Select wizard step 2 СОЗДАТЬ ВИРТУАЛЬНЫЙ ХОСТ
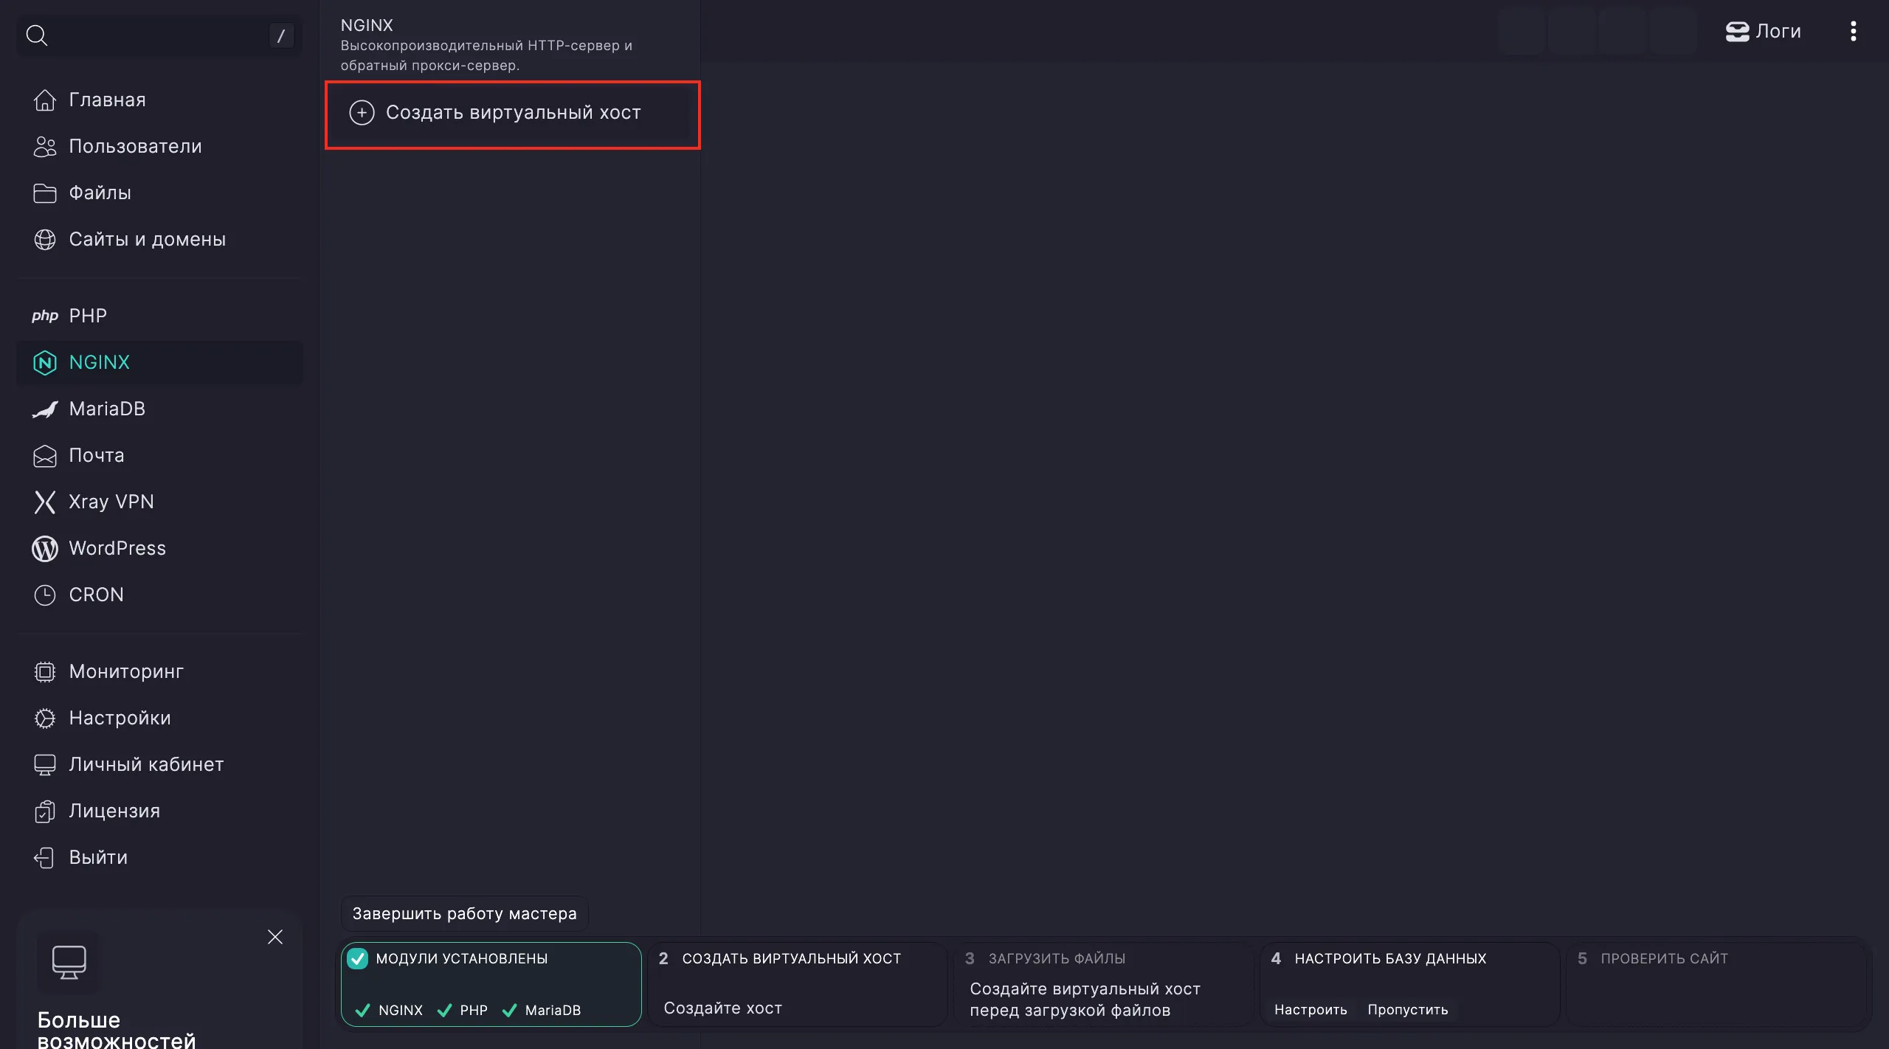This screenshot has height=1049, width=1889. coord(798,984)
